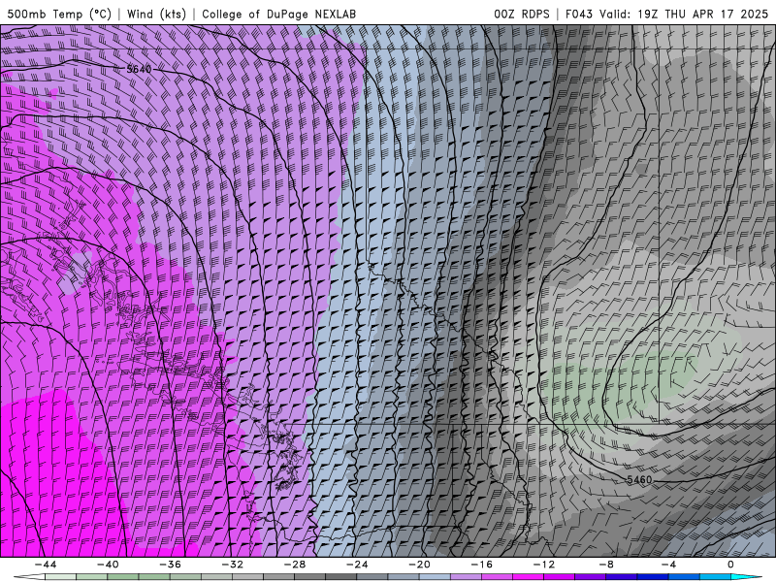Screen dimensions: 776x582
Task: Click the -8 color scale label
Action: point(606,565)
